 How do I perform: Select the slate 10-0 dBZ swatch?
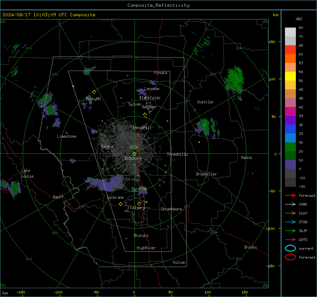tap(290, 165)
